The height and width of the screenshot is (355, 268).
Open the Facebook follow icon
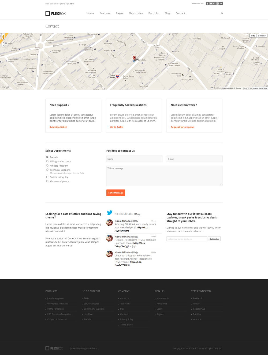pos(207,3)
